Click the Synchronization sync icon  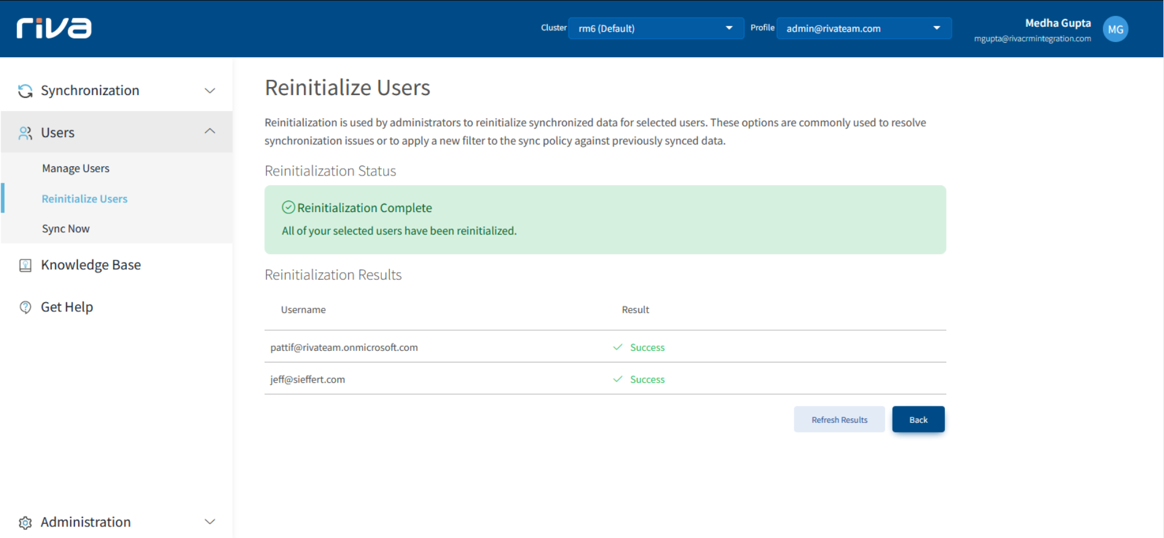click(25, 91)
